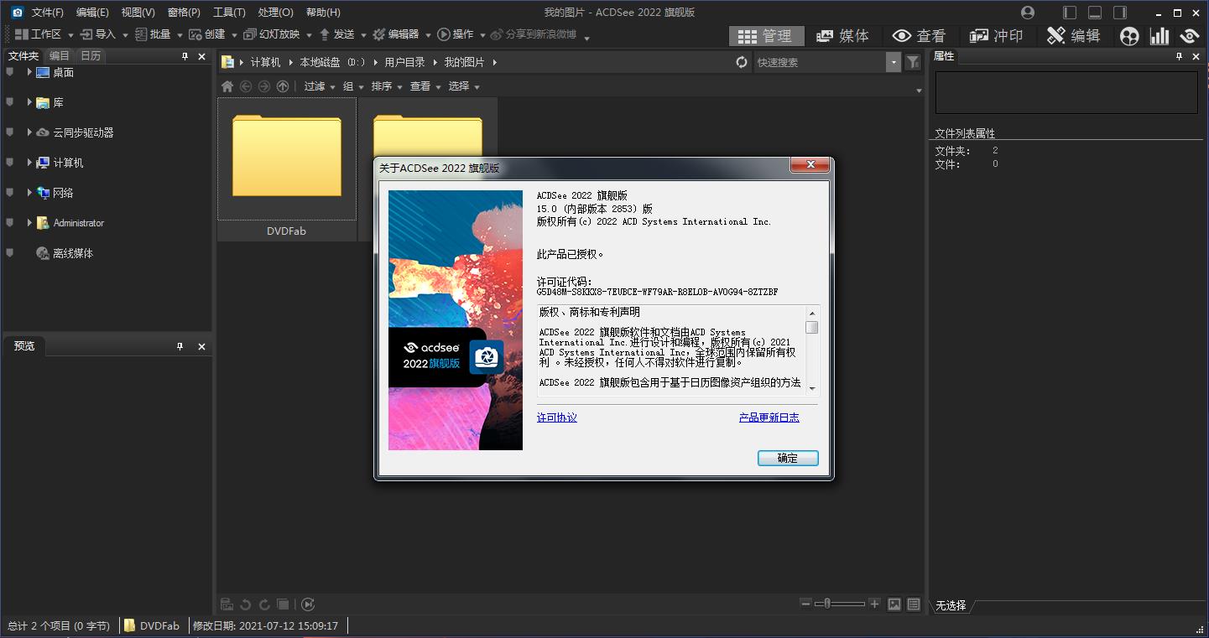This screenshot has width=1209, height=638.
Task: Click the user account icon
Action: (x=1028, y=13)
